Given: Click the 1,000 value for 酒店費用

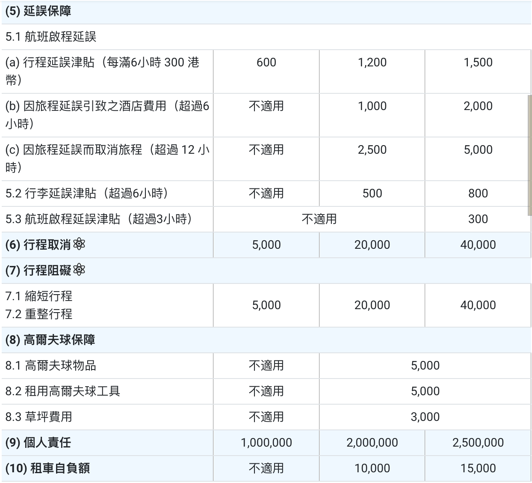Looking at the screenshot, I should 372,106.
